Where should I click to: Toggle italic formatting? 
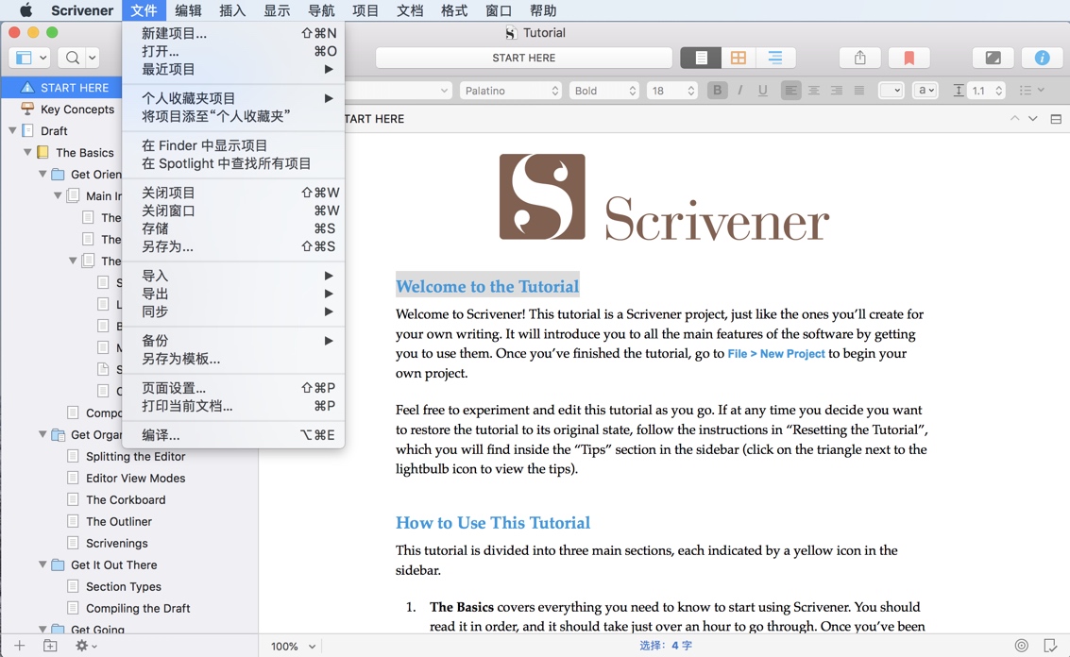tap(742, 90)
